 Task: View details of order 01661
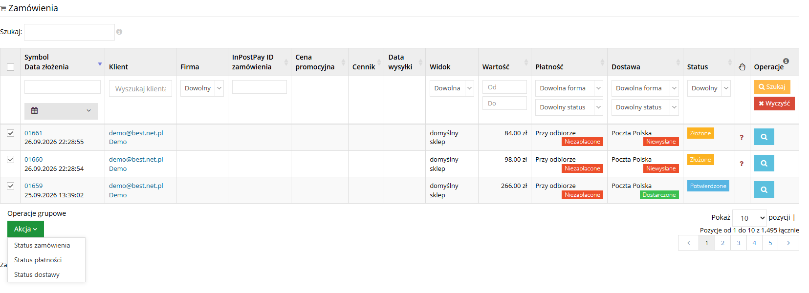pos(764,137)
